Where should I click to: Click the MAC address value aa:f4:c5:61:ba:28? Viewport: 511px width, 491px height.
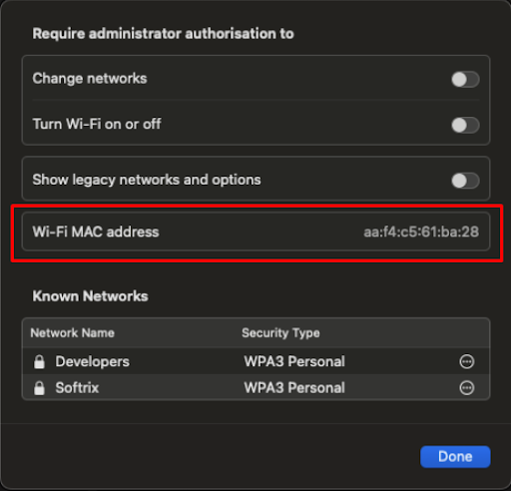click(421, 232)
